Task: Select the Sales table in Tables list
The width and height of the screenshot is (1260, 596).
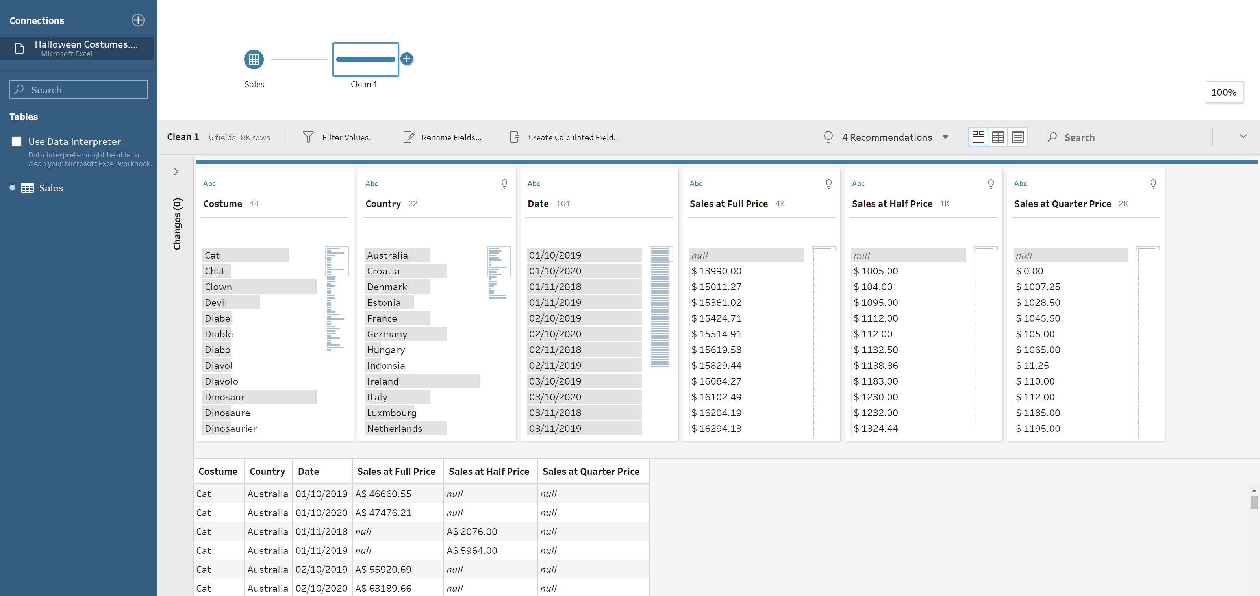Action: click(50, 188)
